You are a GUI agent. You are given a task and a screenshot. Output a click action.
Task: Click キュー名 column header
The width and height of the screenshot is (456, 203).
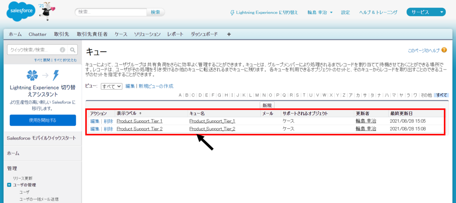click(197, 113)
